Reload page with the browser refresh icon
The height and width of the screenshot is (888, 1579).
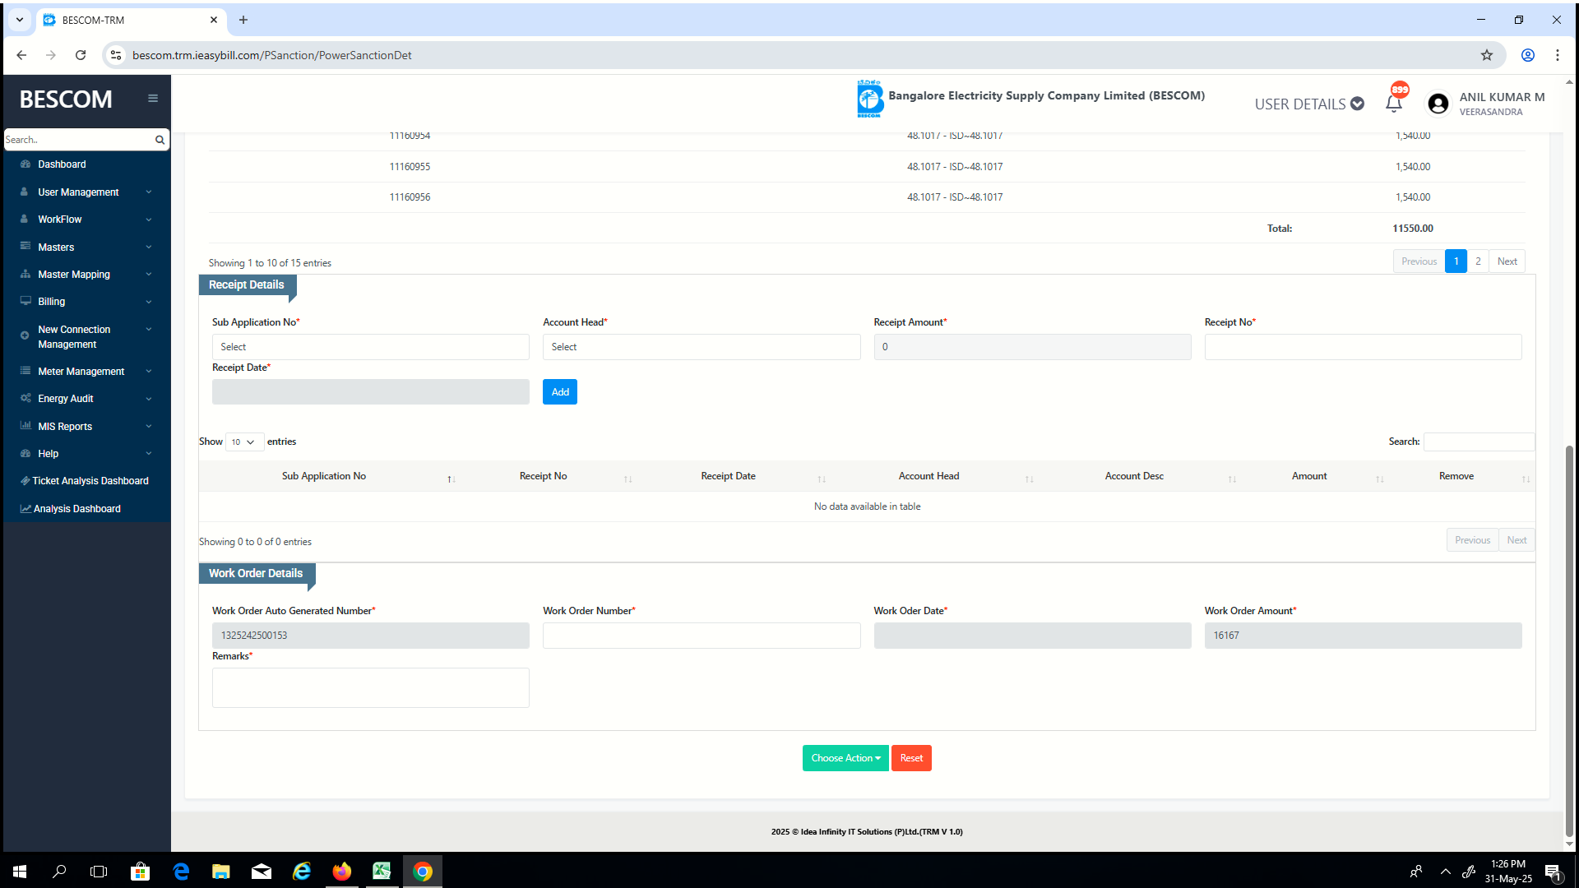81,55
